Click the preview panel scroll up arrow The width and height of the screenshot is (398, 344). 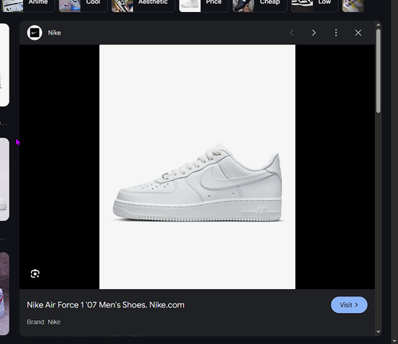click(378, 25)
